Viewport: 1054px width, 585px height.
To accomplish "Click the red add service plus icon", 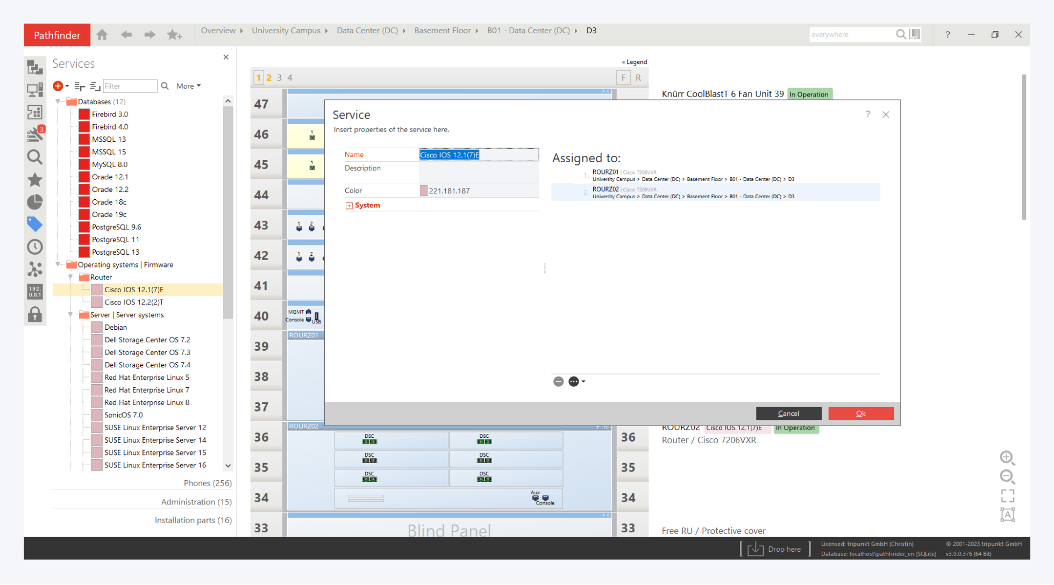I will tap(58, 86).
